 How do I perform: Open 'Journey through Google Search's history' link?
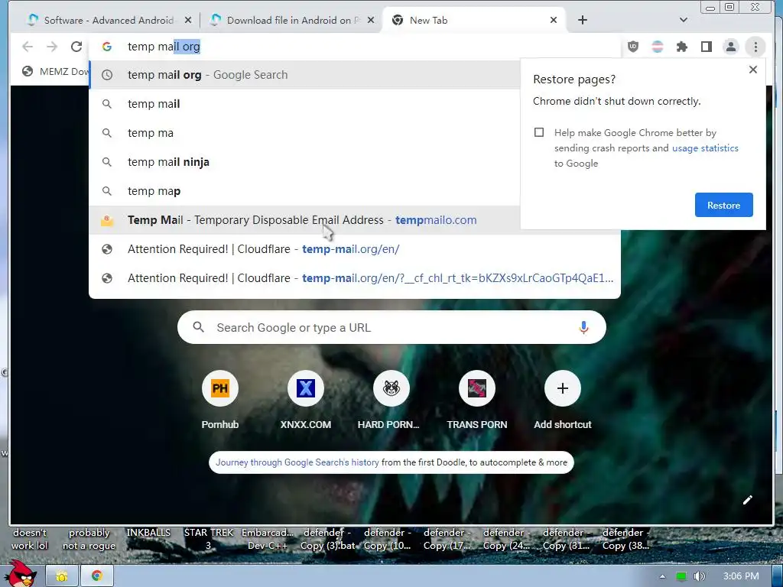coord(297,462)
